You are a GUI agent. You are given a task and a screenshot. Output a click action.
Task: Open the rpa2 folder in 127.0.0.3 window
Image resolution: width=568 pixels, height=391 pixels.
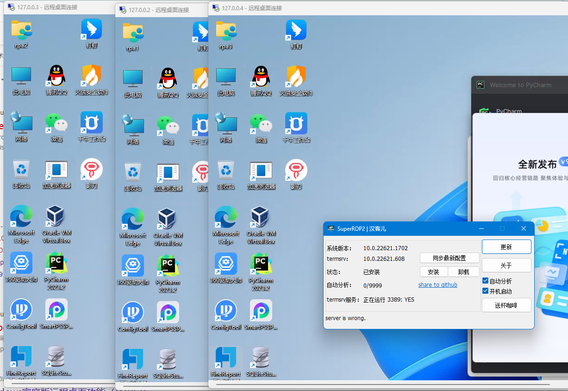coord(21,30)
